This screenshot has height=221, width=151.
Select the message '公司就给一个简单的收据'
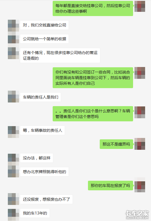[44, 39]
